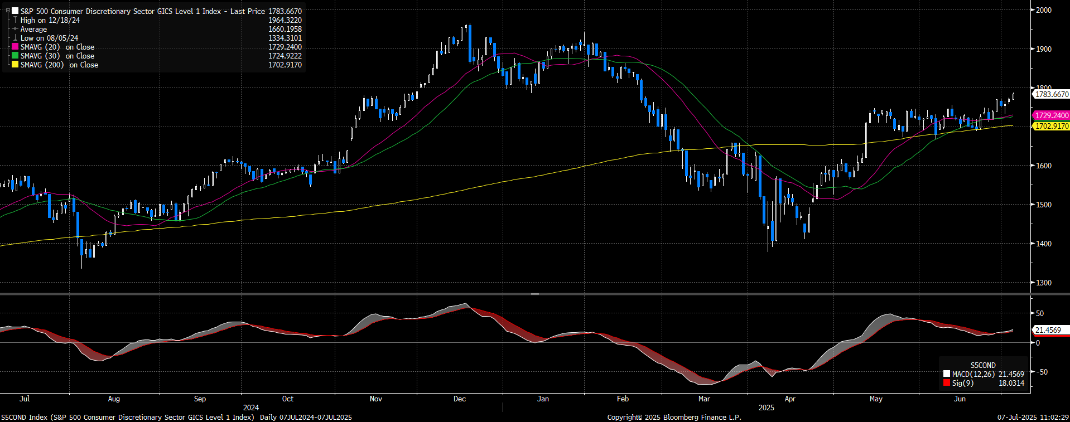Click the -50 label on the MACD axis
This screenshot has height=422, width=1070.
(x=1042, y=372)
